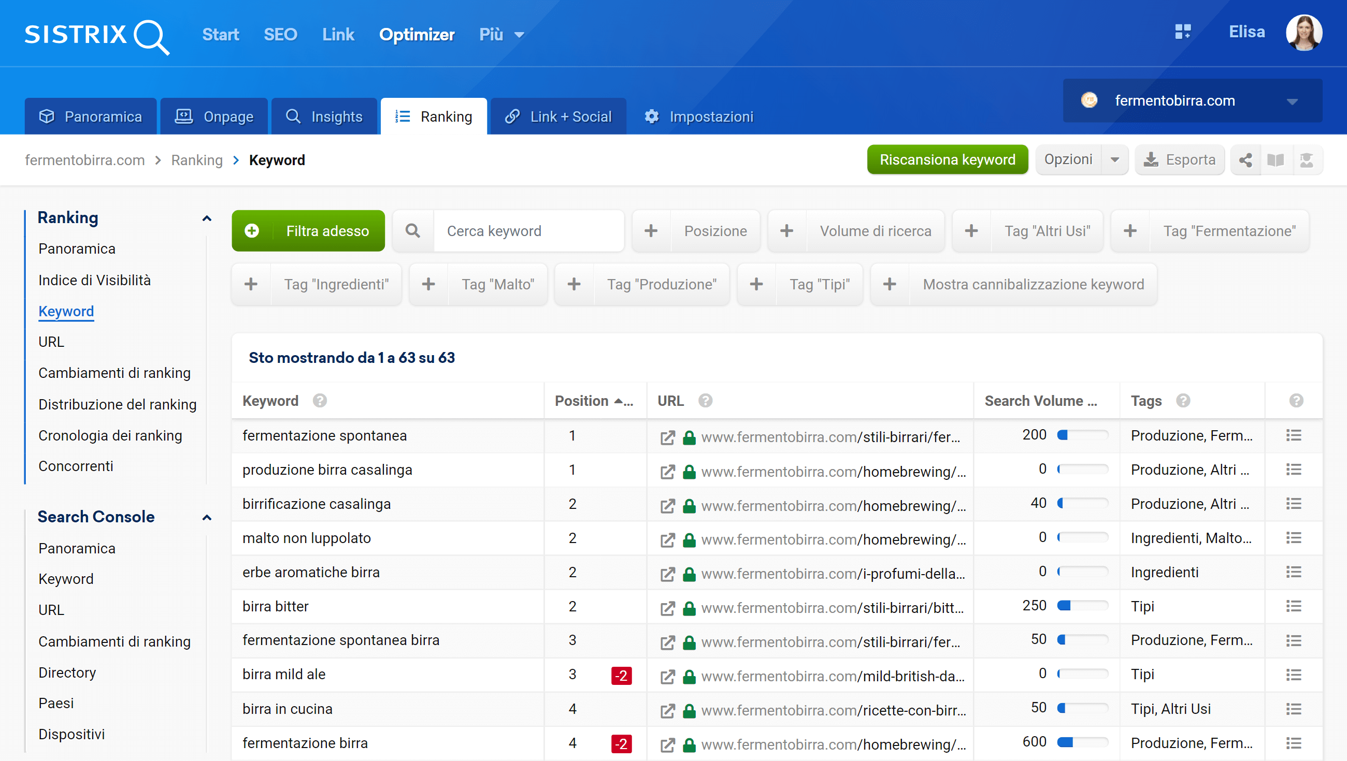1347x761 pixels.
Task: Click the Filtra adesso button
Action: [308, 231]
